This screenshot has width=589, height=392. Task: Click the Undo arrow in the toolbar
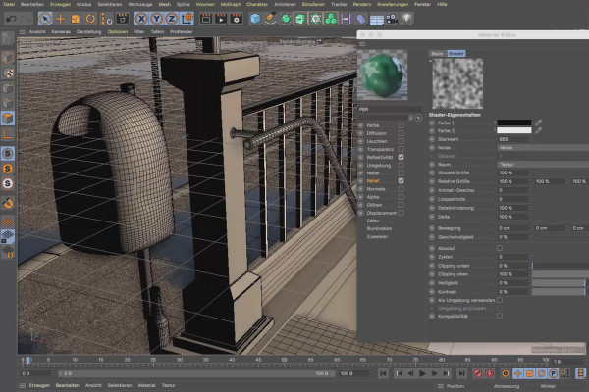pos(12,19)
